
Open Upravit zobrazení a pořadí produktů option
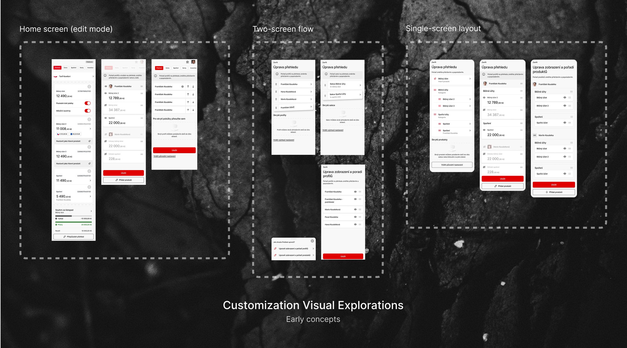pyautogui.click(x=294, y=255)
